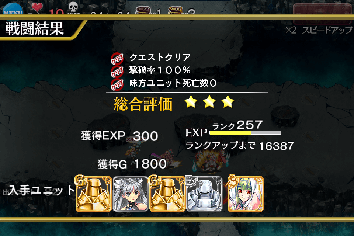354x236 pixels.
Task: Tap the 入手ユニット label
Action: (x=42, y=190)
